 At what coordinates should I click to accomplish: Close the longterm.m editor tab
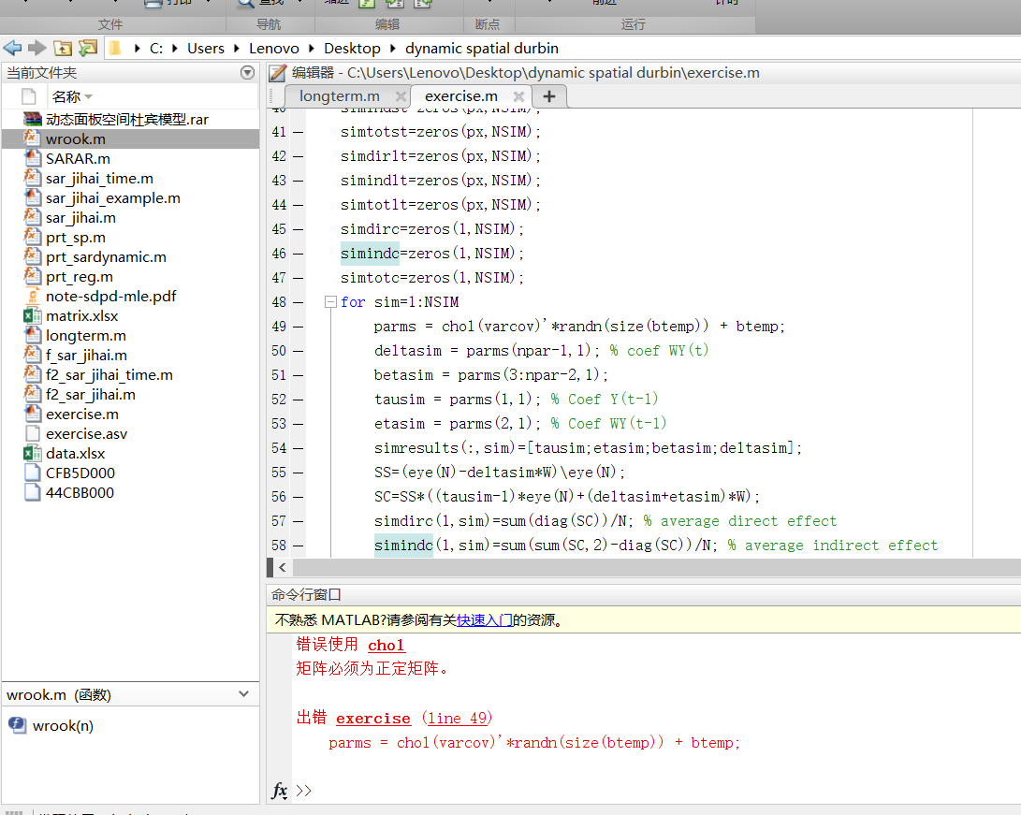[401, 96]
